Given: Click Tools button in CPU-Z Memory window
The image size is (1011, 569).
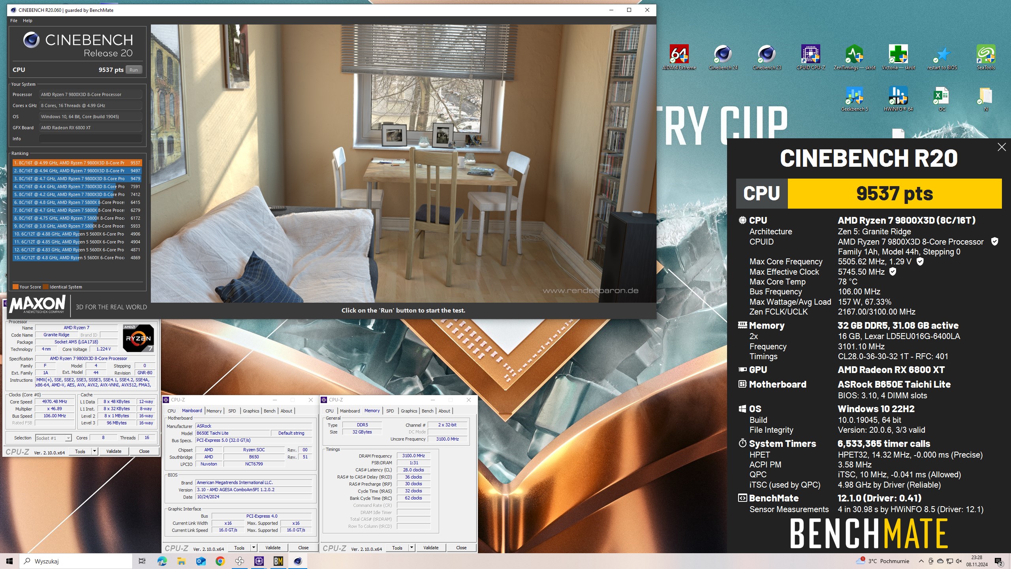Looking at the screenshot, I should pyautogui.click(x=397, y=548).
